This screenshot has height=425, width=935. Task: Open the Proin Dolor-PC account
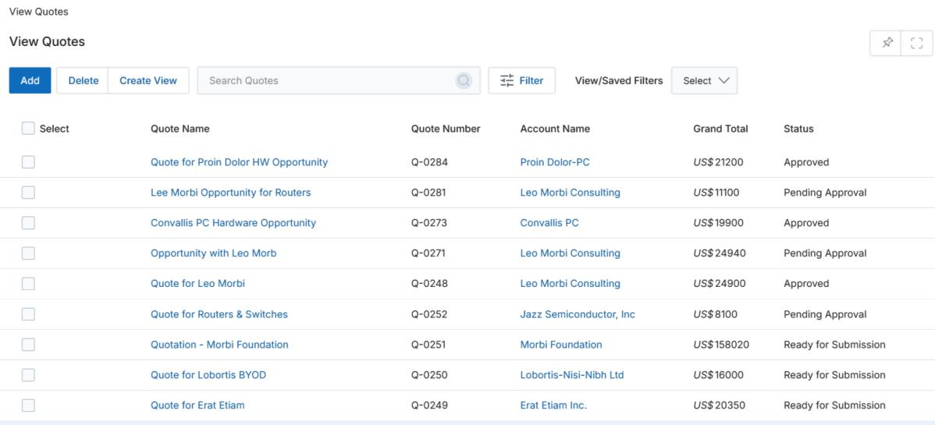click(x=555, y=162)
